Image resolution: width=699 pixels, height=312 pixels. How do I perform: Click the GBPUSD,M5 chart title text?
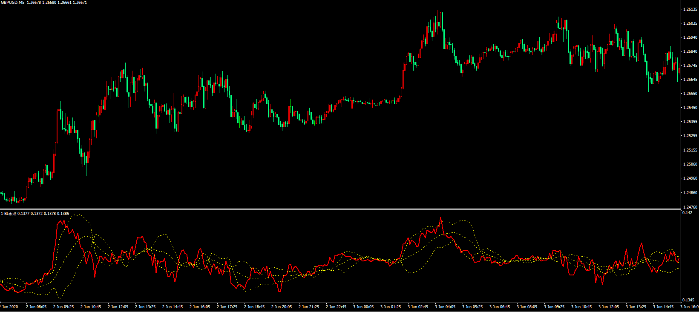[x=13, y=3]
